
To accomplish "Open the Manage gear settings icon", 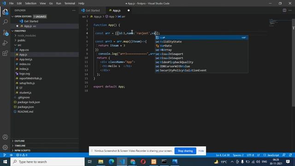I will pyautogui.click(x=5, y=147).
